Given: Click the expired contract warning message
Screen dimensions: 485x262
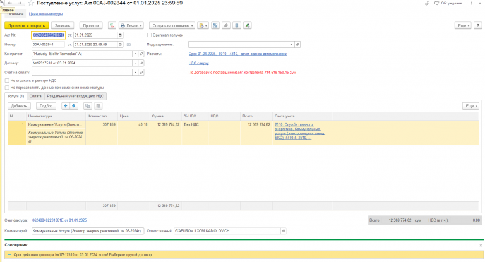Looking at the screenshot, I should coord(244,255).
